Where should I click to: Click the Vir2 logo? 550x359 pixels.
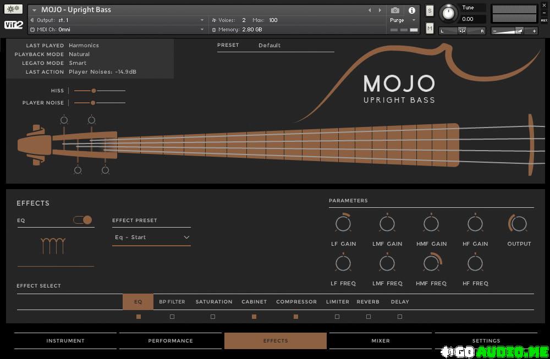[x=13, y=25]
